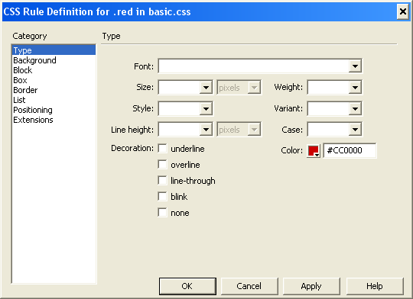
Task: Expand the Case dropdown
Action: pyautogui.click(x=355, y=130)
